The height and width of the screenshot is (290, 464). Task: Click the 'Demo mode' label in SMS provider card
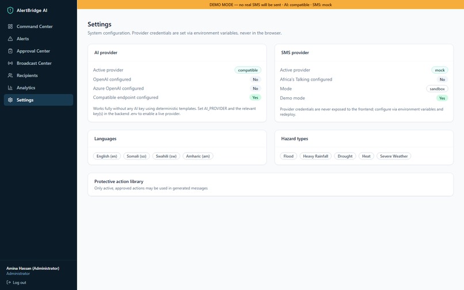[x=292, y=98]
